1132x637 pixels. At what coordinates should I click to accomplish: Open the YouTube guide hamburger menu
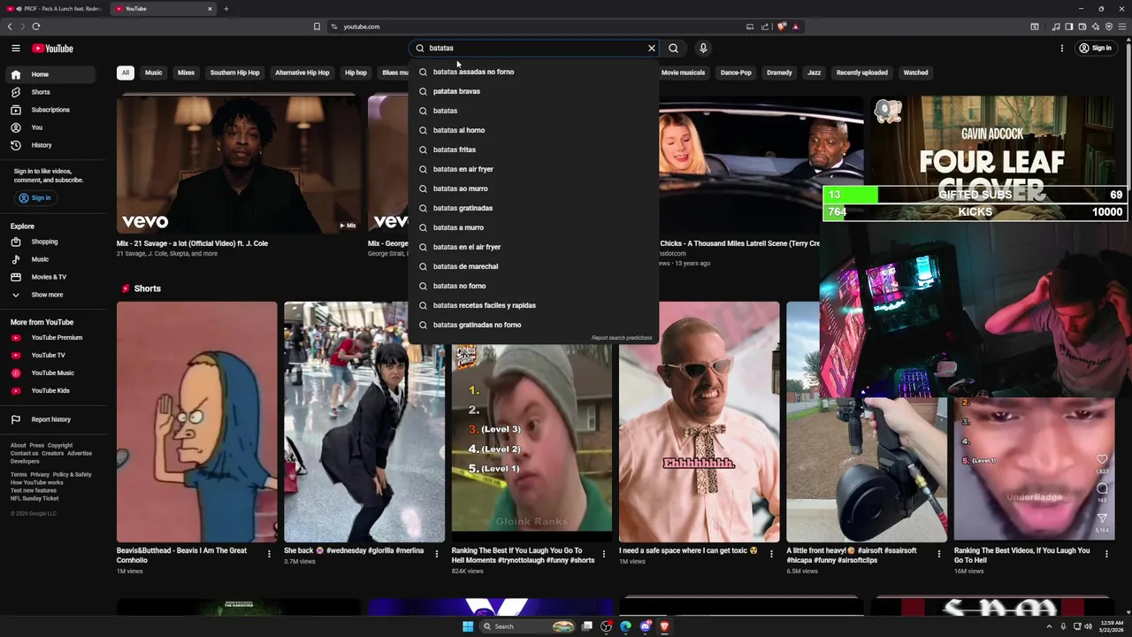(x=15, y=49)
